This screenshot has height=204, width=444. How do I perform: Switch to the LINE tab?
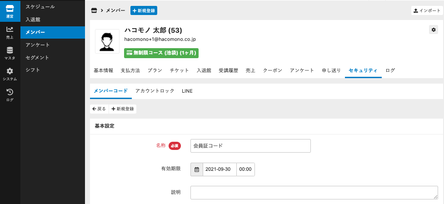pyautogui.click(x=187, y=91)
